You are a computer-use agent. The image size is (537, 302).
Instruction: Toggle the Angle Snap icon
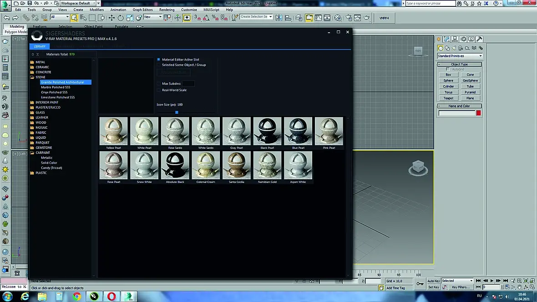tap(206, 18)
